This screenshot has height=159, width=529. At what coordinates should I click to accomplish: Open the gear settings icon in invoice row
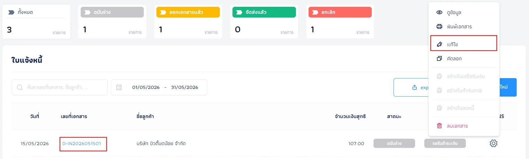coord(494,143)
